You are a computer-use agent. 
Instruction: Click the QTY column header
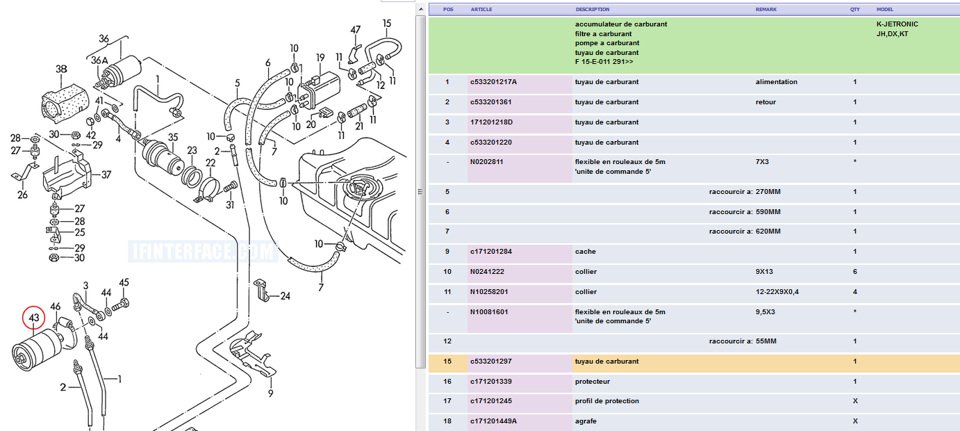[855, 10]
